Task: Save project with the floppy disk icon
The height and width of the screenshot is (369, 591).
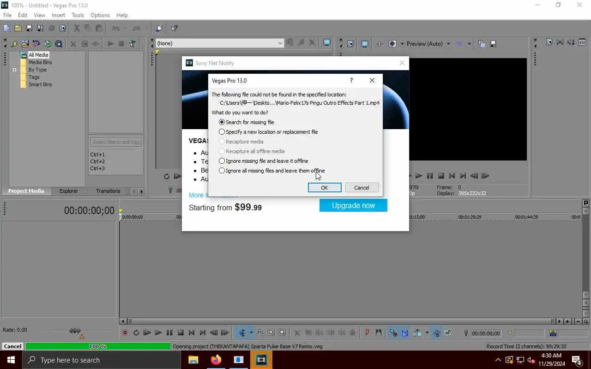Action: pyautogui.click(x=29, y=28)
